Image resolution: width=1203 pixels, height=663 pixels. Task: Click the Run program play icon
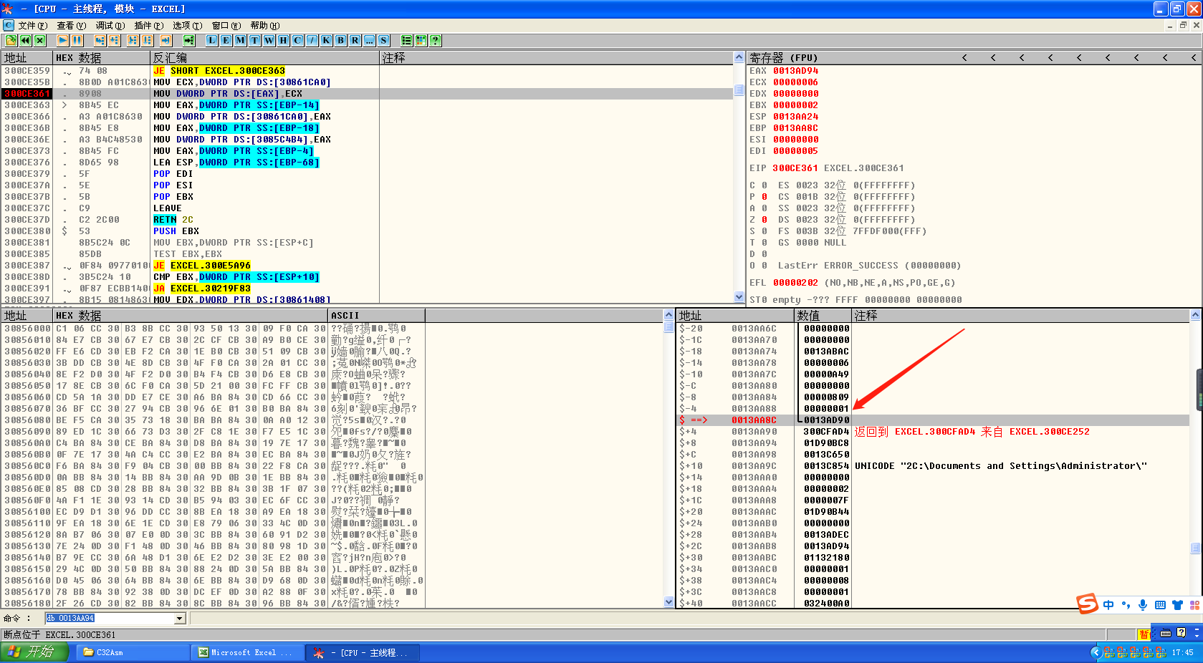point(63,41)
